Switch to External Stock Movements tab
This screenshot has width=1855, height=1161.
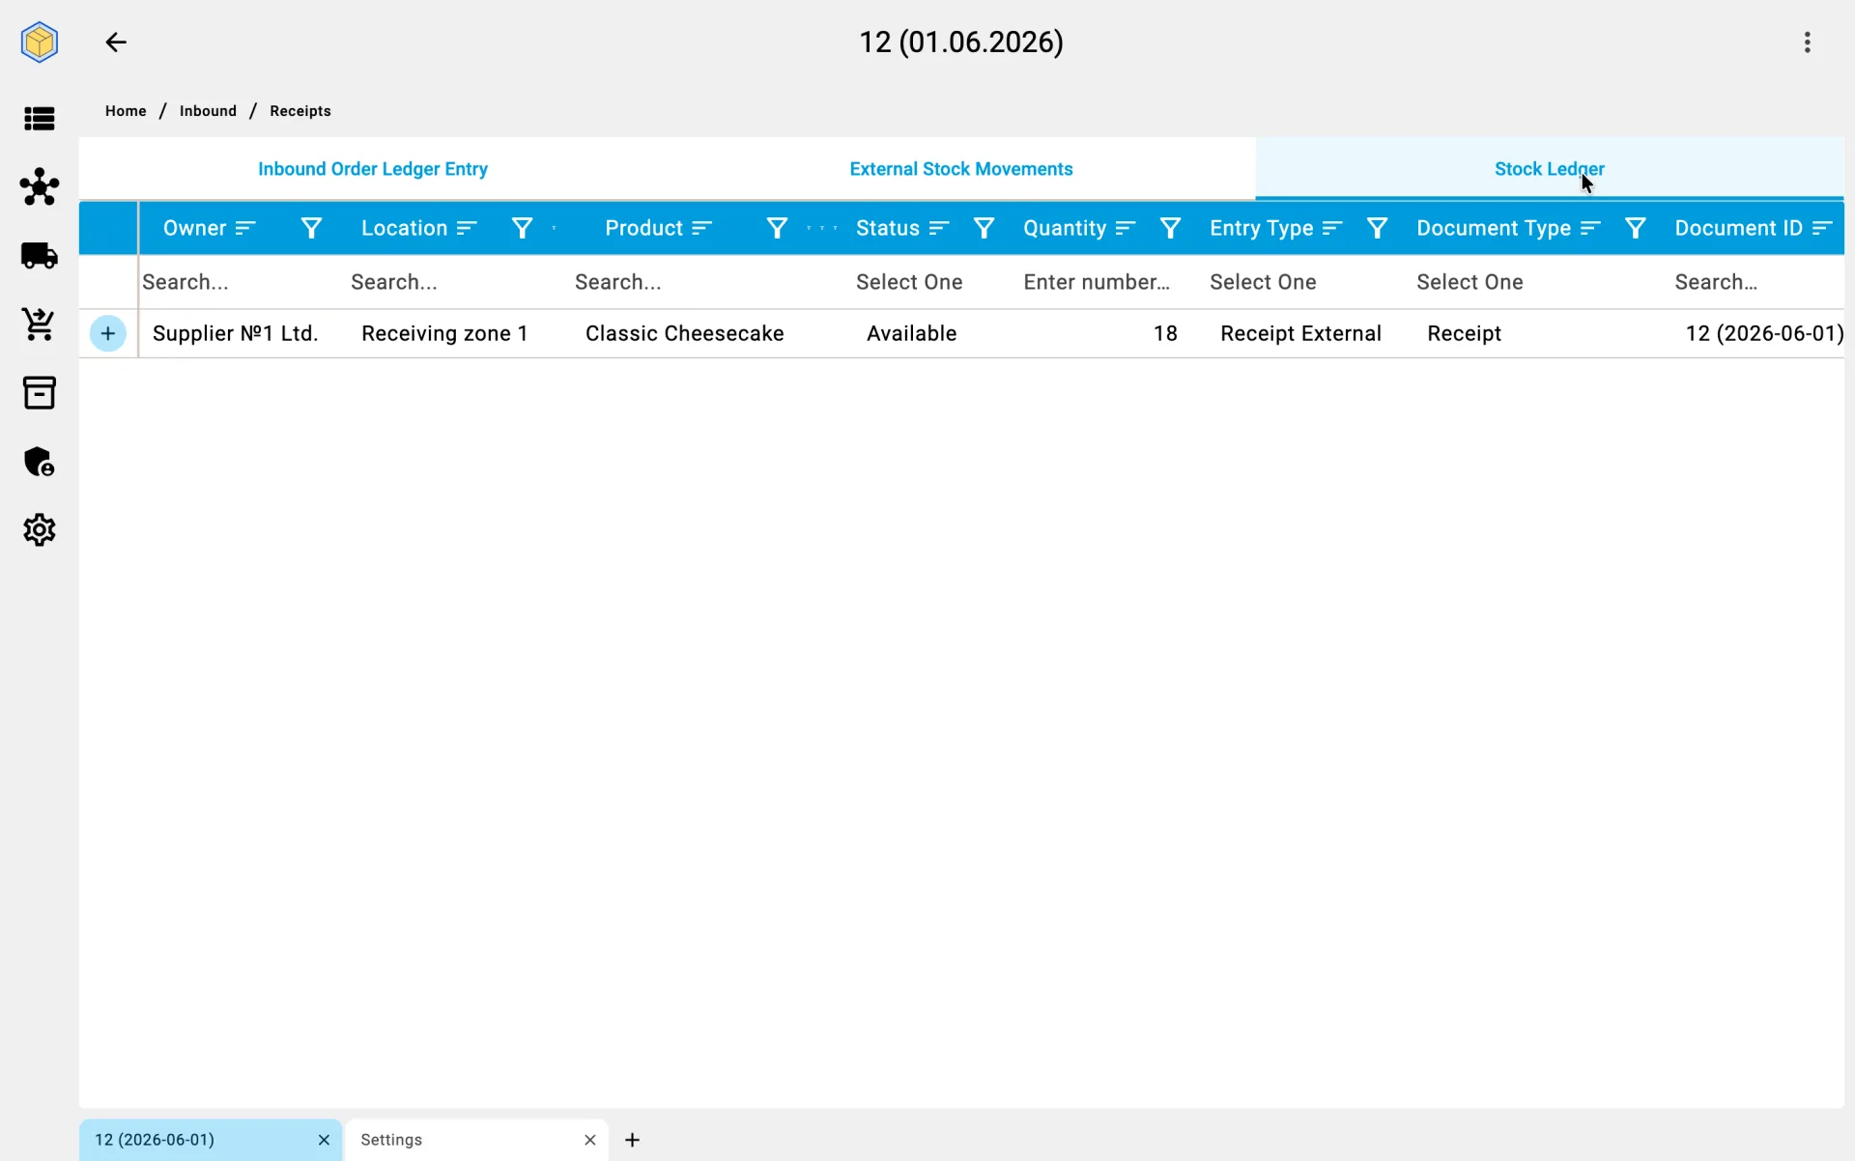click(961, 169)
